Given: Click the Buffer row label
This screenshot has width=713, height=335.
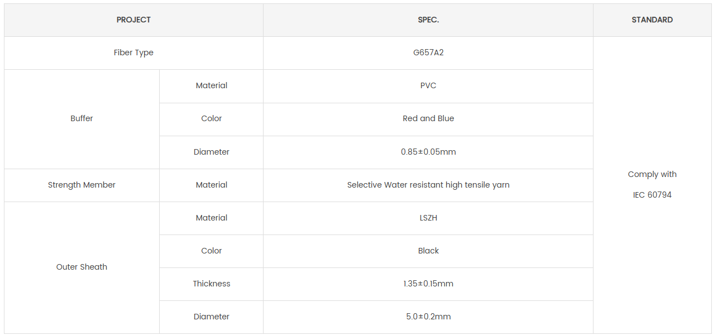Looking at the screenshot, I should click(82, 119).
